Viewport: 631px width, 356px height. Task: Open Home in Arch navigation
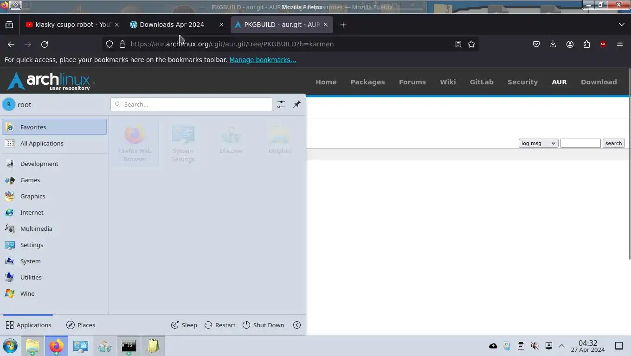326,82
